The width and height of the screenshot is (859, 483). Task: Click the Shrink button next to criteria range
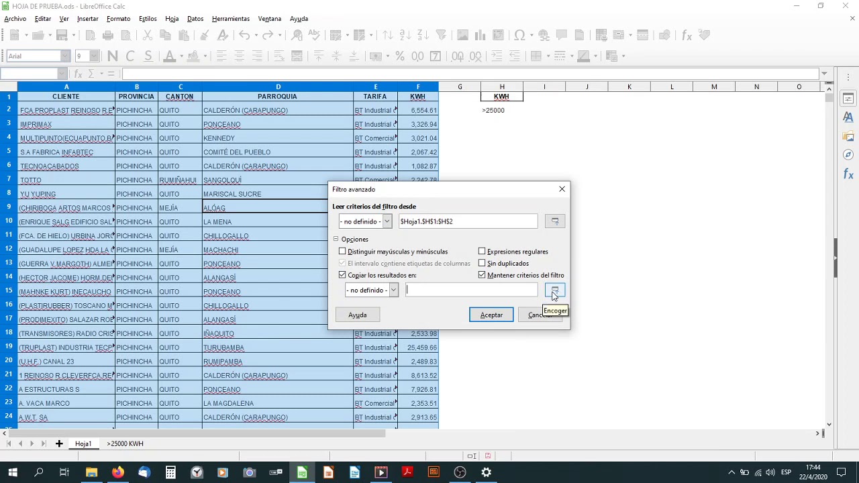point(554,221)
